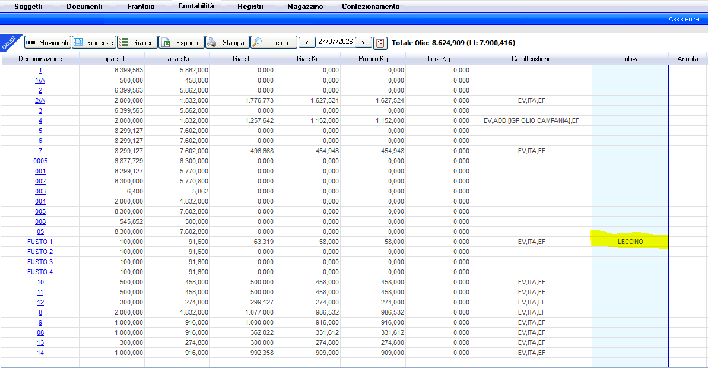Click the 986,532 Giac.Kg value
This screenshot has width=708, height=368.
pyautogui.click(x=328, y=312)
